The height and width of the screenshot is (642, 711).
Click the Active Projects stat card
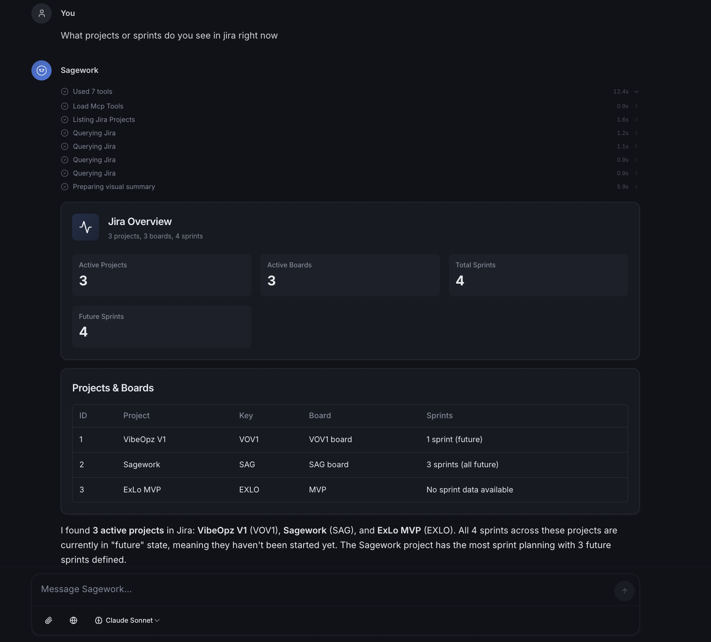click(x=162, y=275)
